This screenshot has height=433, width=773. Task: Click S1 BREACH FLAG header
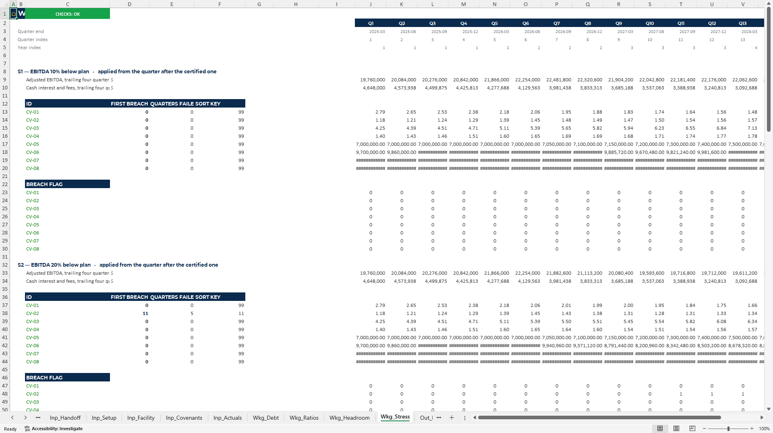point(67,184)
